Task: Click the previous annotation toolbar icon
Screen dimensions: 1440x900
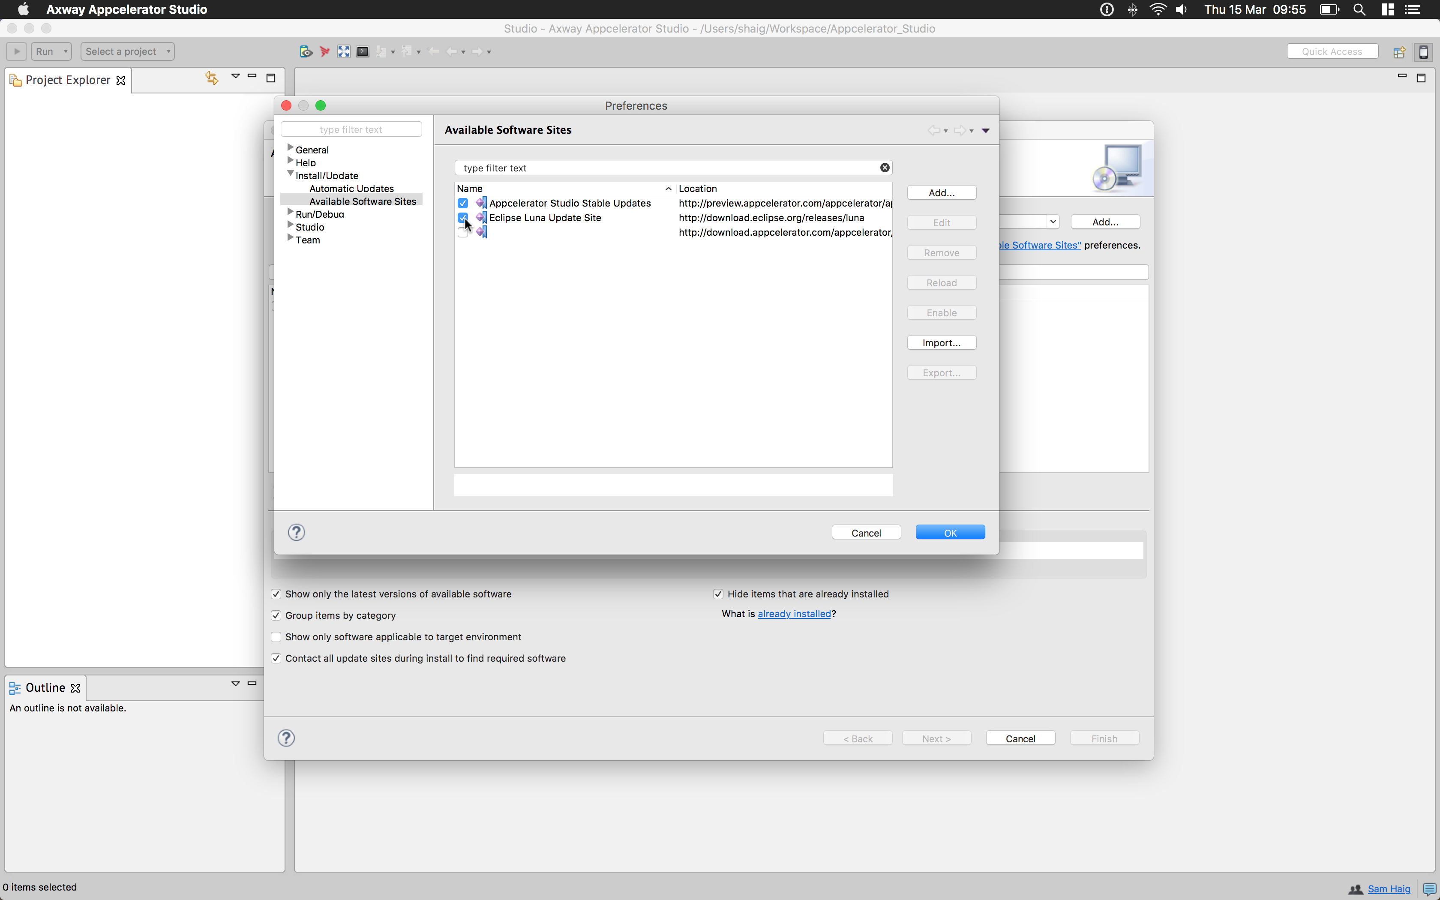Action: [x=407, y=52]
